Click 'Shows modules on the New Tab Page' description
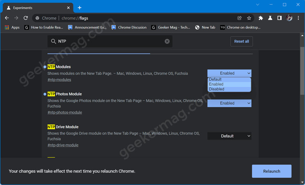Image resolution: width=305 pixels, height=185 pixels. [118, 74]
